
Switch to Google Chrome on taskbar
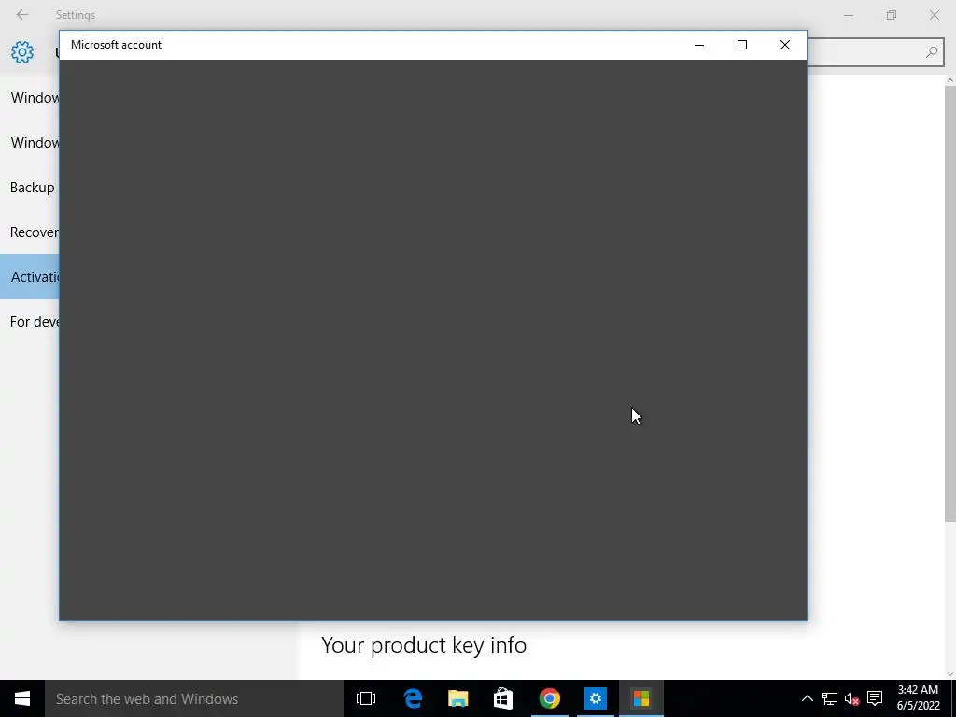coord(549,698)
